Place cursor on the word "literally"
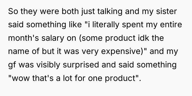 [106, 25]
